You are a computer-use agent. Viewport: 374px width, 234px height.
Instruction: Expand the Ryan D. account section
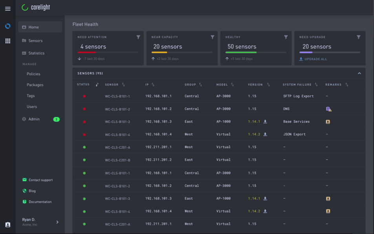(57, 222)
